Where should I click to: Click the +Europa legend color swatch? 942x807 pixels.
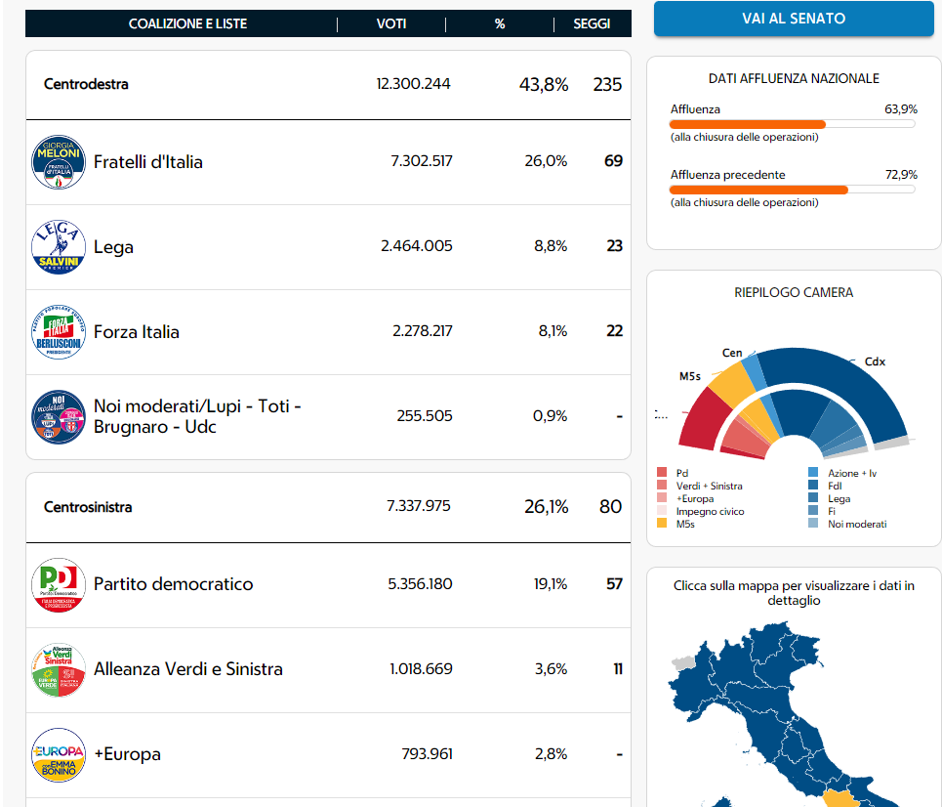coord(662,498)
